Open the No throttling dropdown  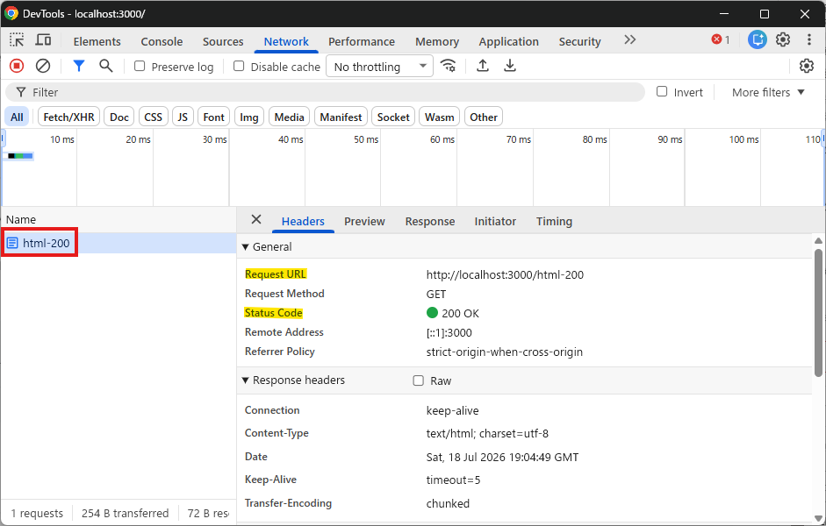pos(379,67)
